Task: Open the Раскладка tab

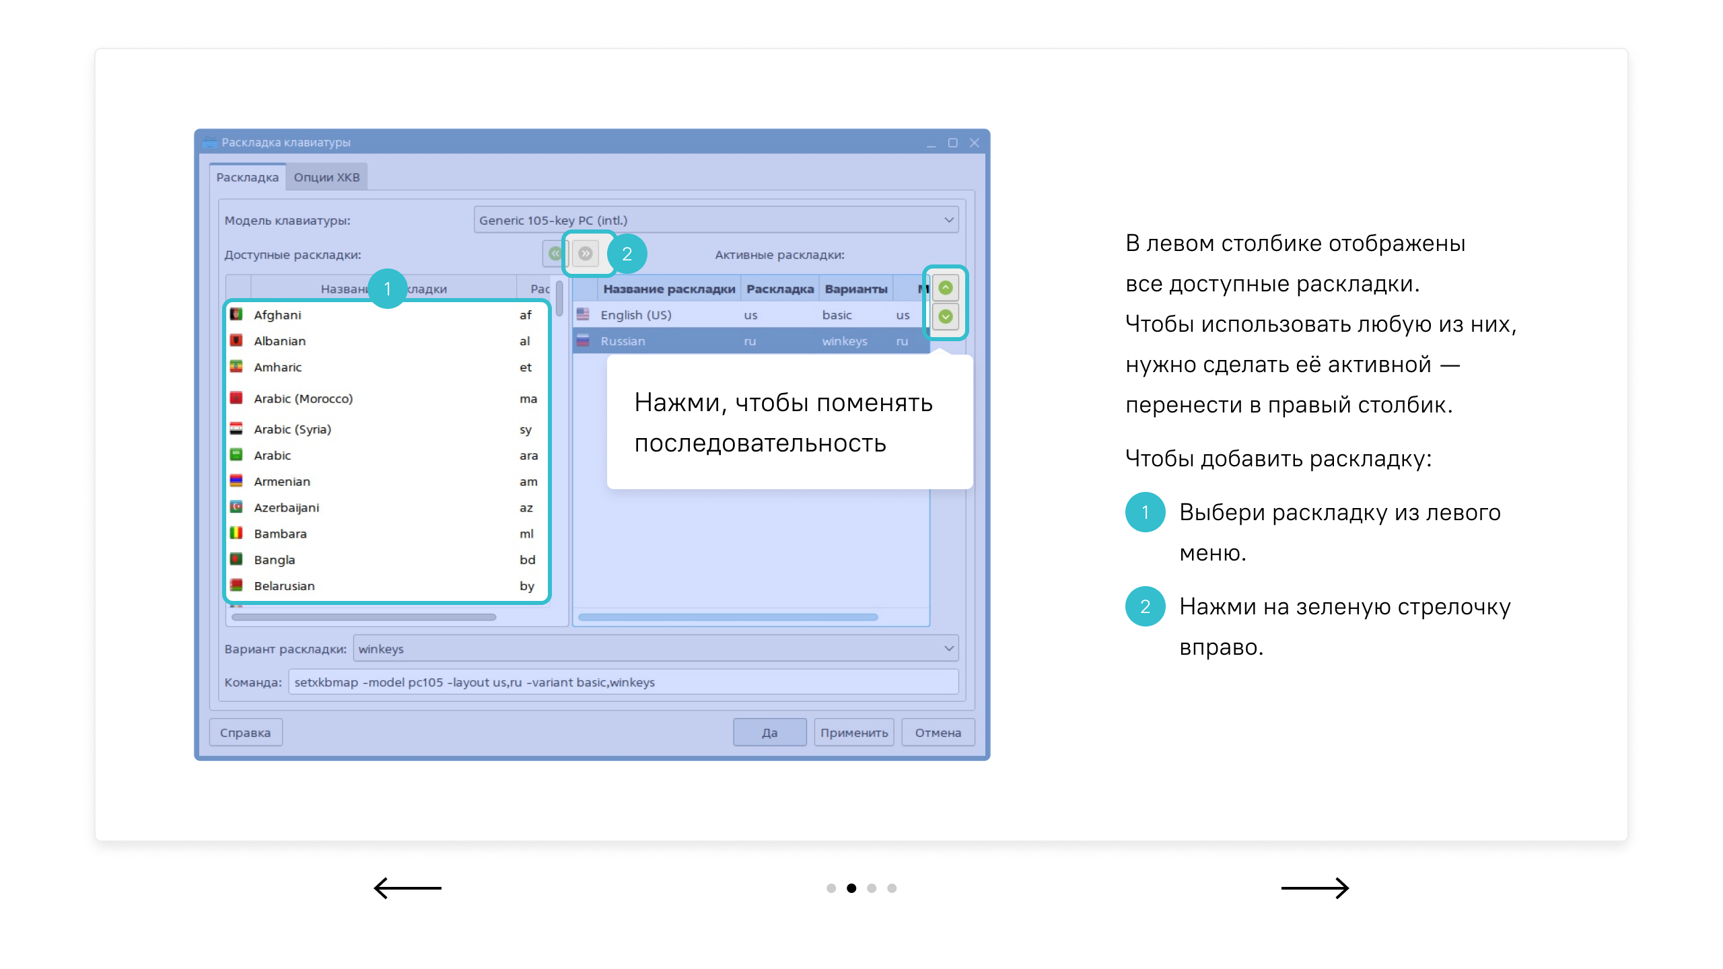Action: [x=247, y=177]
